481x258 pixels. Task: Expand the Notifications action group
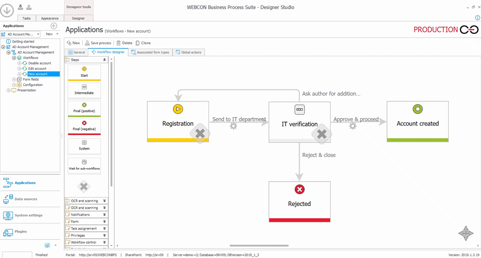click(104, 215)
